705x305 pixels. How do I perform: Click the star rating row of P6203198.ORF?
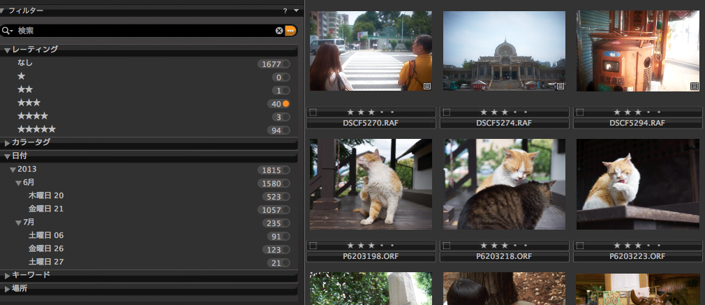(370, 246)
